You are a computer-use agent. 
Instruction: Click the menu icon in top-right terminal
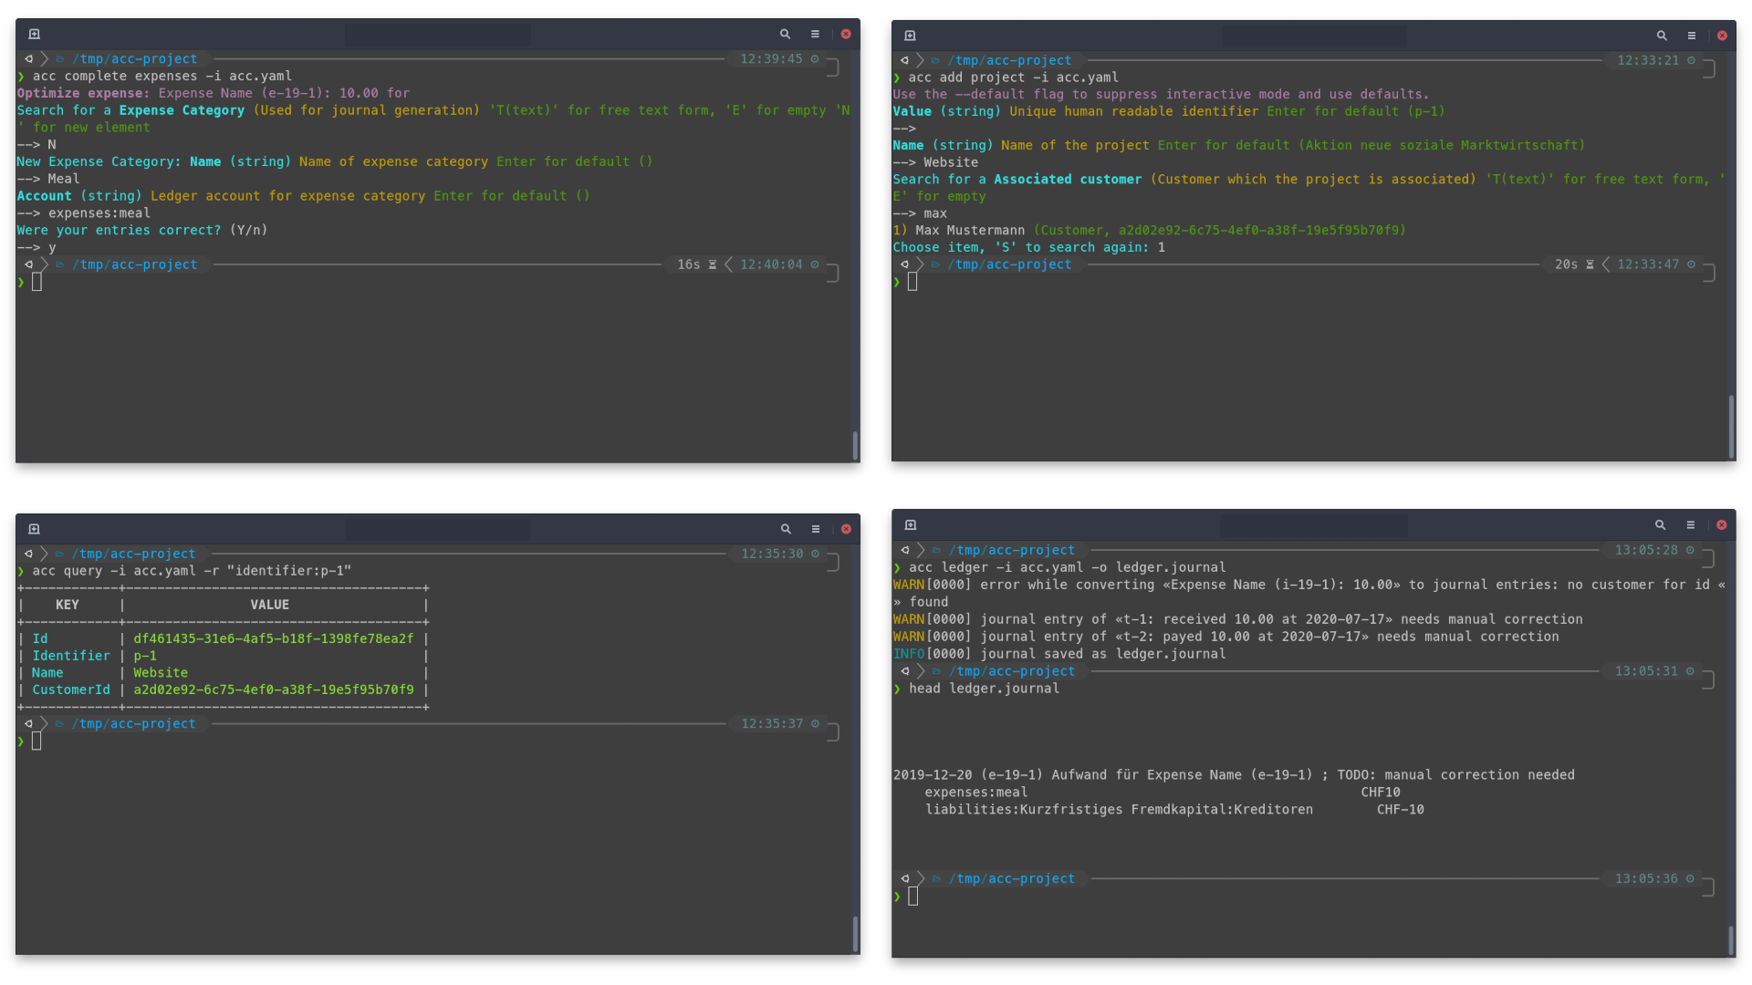1692,34
